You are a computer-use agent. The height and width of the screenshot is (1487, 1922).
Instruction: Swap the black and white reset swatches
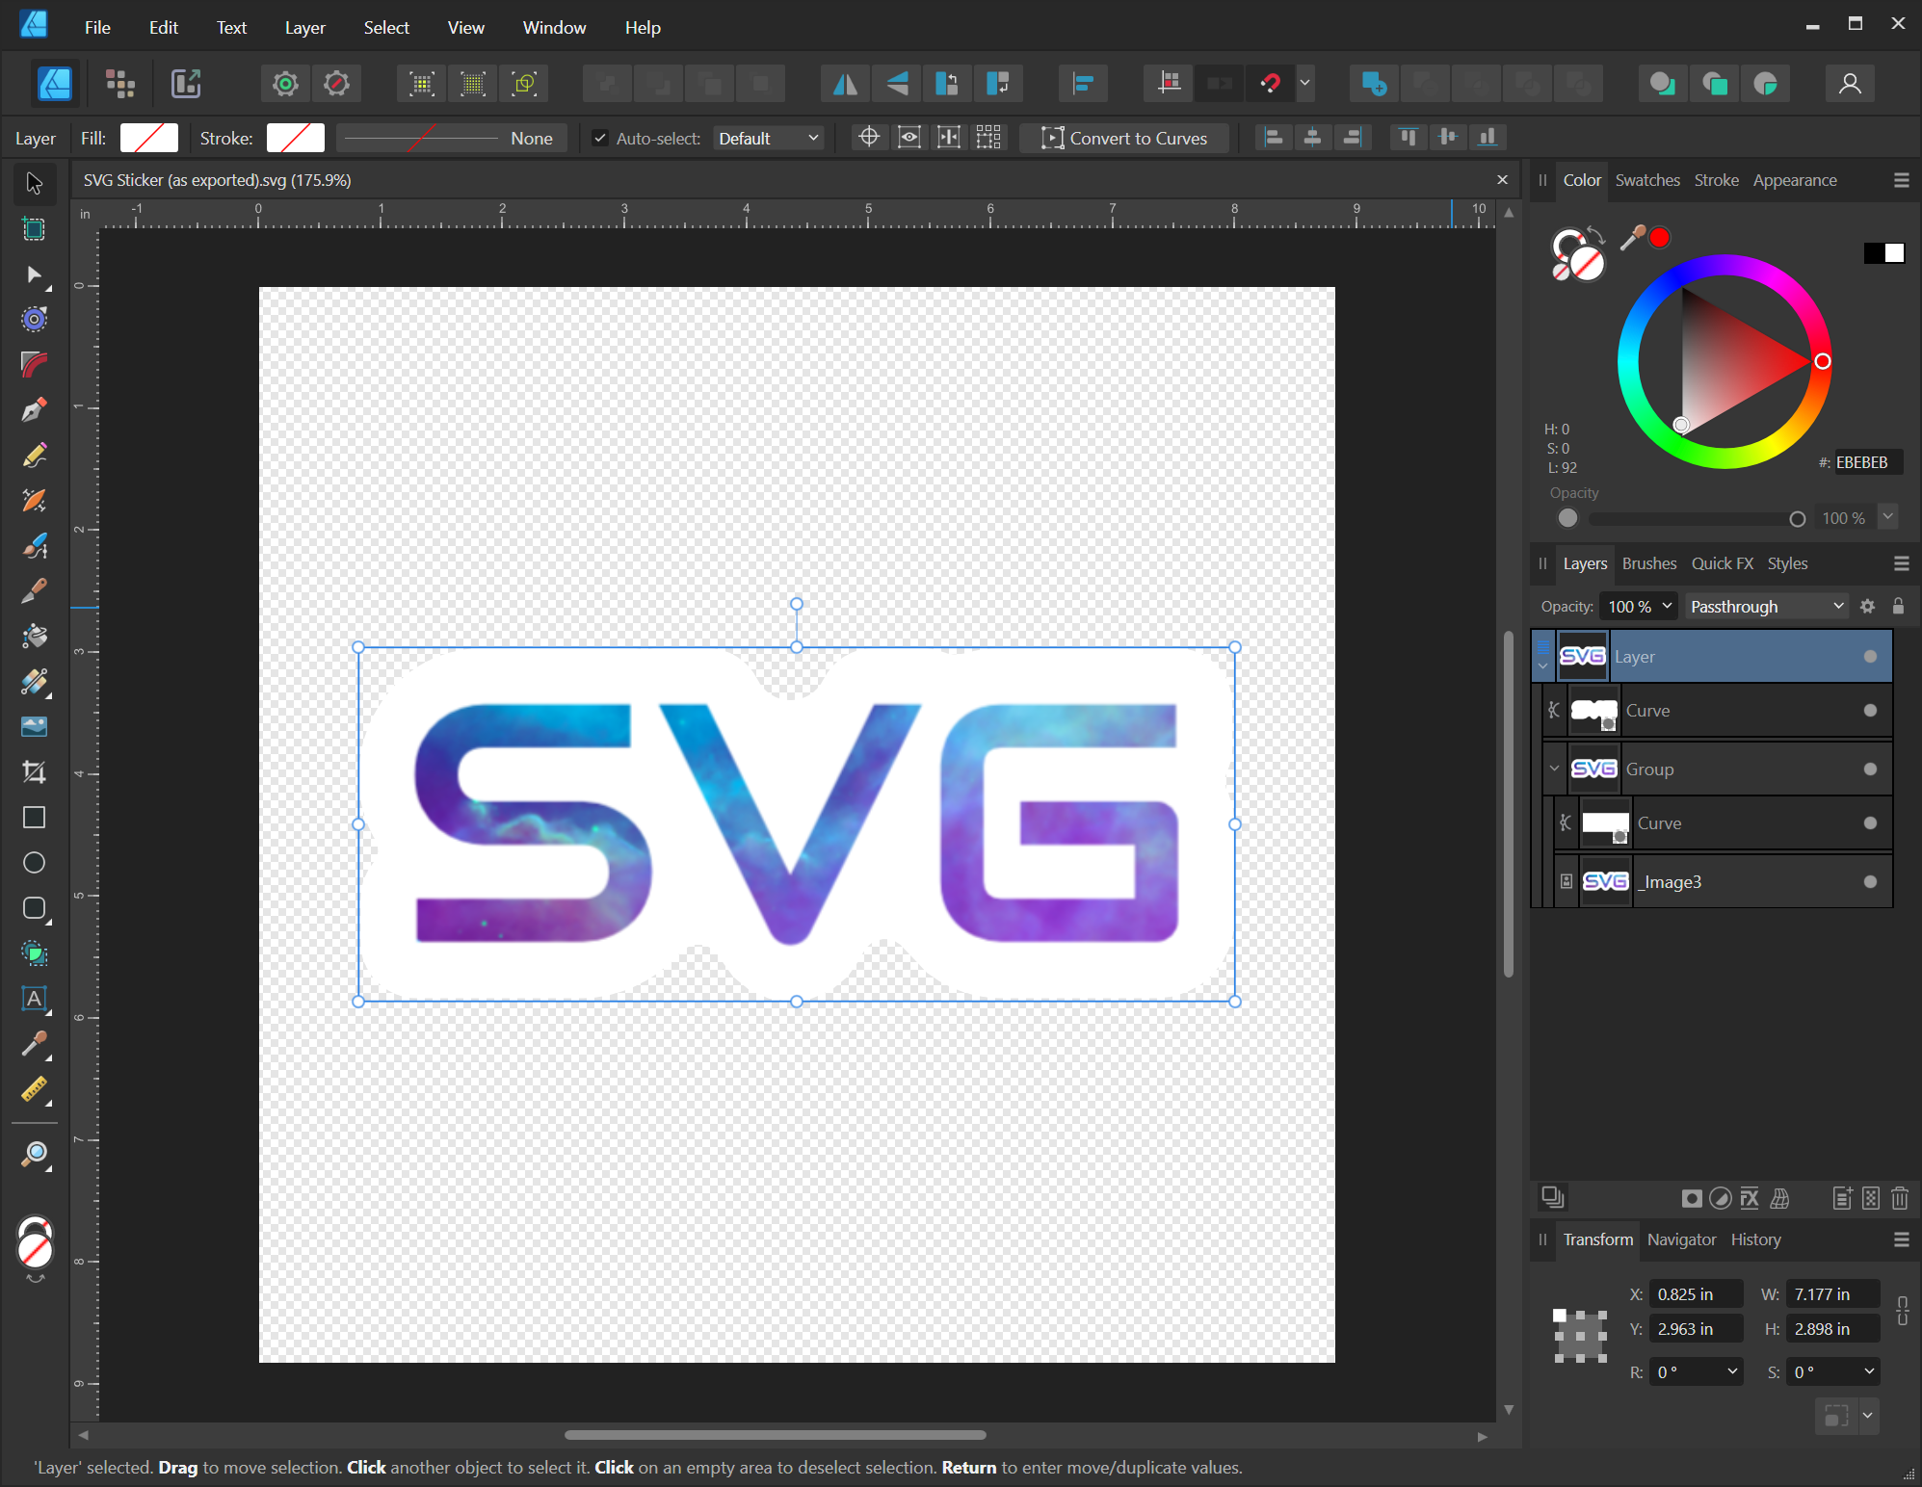[x=1883, y=252]
